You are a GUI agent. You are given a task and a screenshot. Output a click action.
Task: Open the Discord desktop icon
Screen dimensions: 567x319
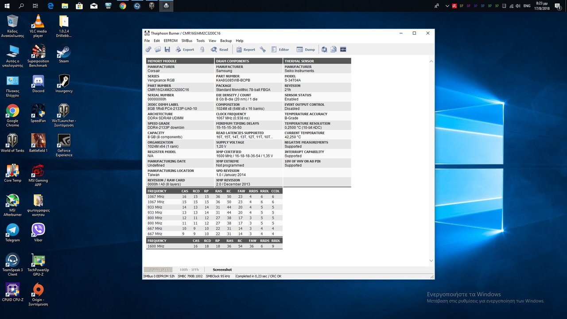click(x=38, y=84)
